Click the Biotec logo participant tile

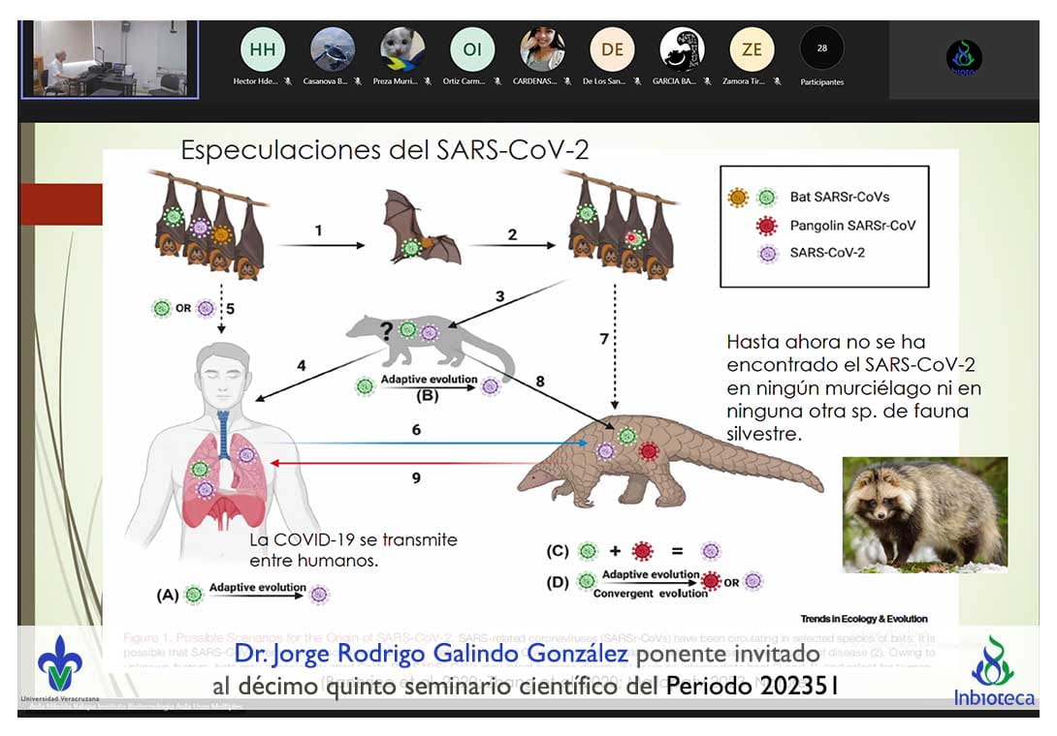[964, 57]
